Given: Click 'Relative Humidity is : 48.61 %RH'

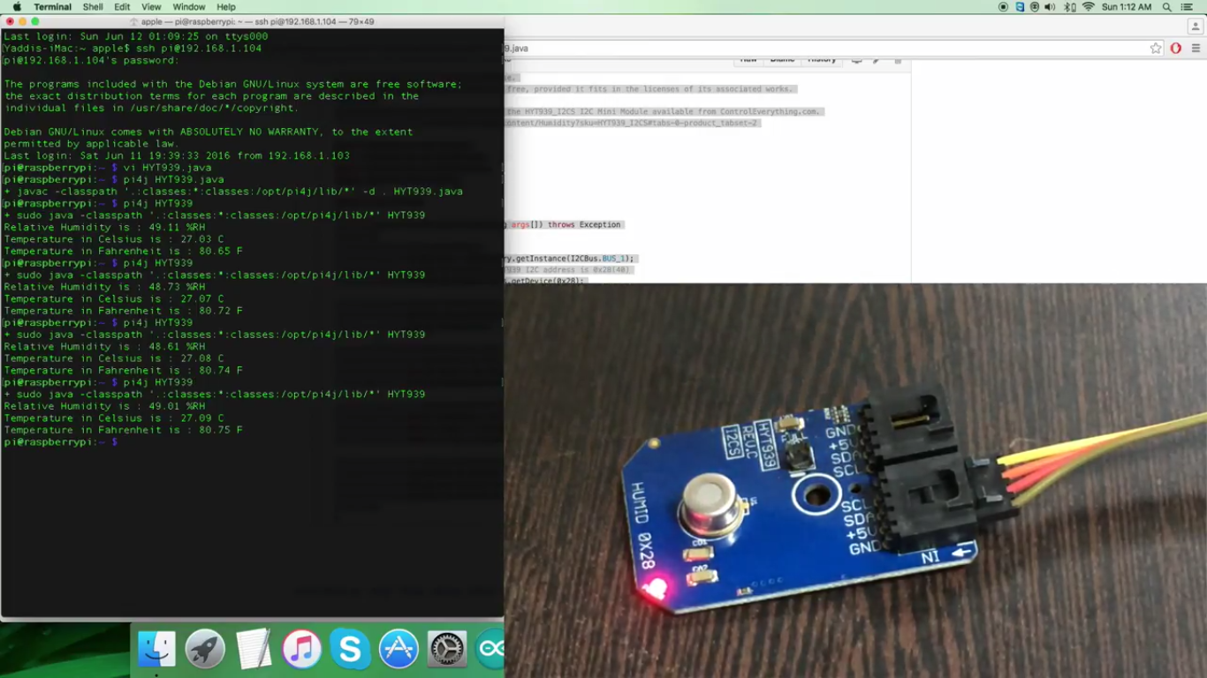Looking at the screenshot, I should click(x=104, y=346).
